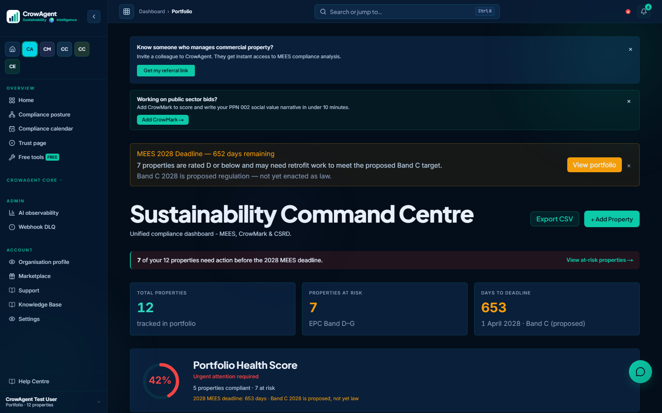Click the Compliance calendar icon
The image size is (662, 413).
[x=12, y=129]
